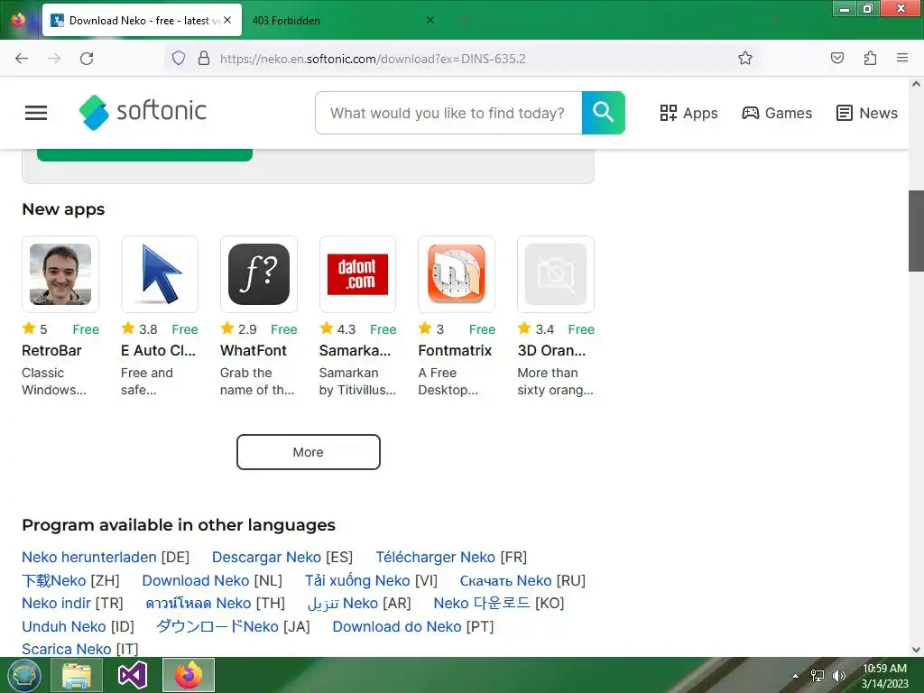Open the RetroBar app thumbnail
Viewport: 924px width, 693px height.
pos(60,274)
